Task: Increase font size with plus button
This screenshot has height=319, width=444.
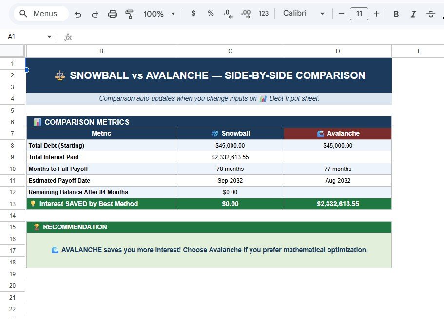Action: tap(376, 14)
